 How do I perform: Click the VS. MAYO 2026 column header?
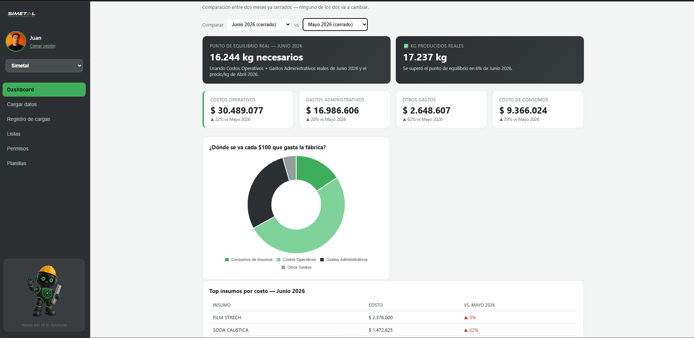[x=479, y=305]
